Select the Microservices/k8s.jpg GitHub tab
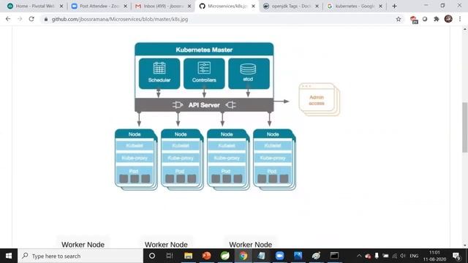 [227, 6]
